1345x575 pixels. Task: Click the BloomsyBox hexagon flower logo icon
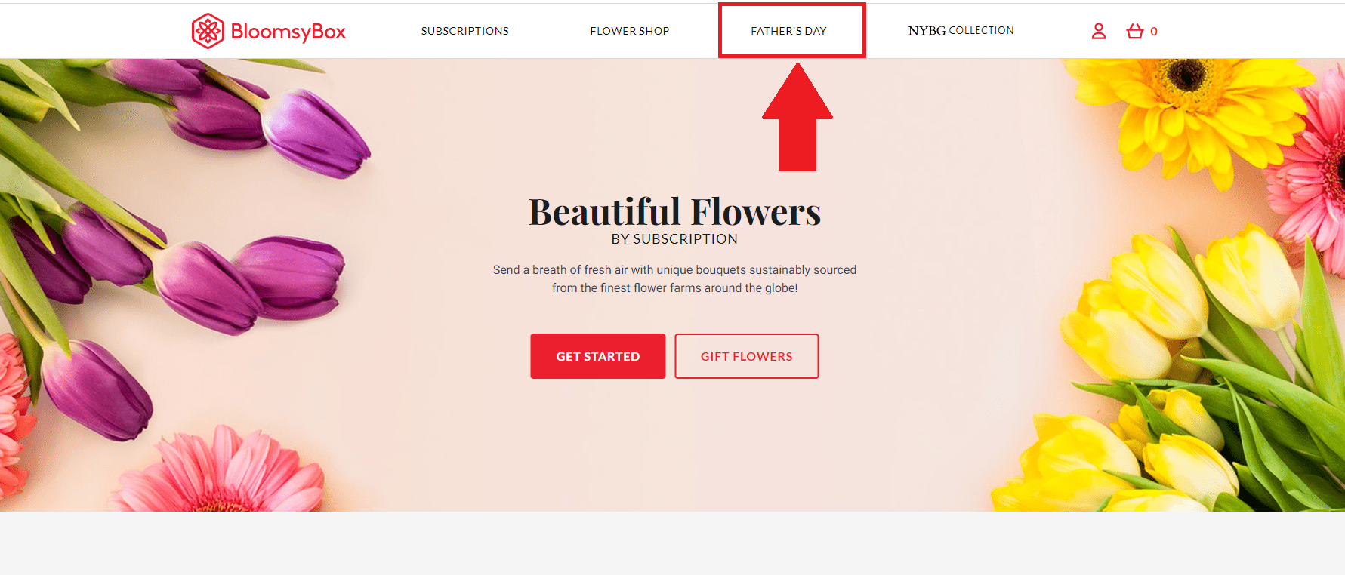point(208,31)
